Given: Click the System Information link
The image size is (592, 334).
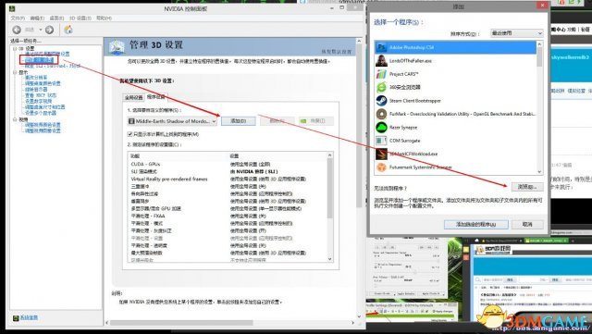Looking at the screenshot, I should tap(29, 317).
